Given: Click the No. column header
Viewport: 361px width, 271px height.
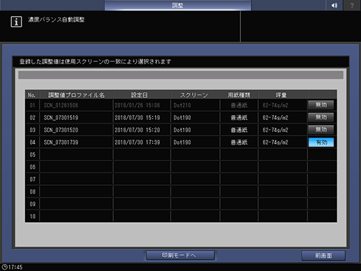Looking at the screenshot, I should [32, 95].
